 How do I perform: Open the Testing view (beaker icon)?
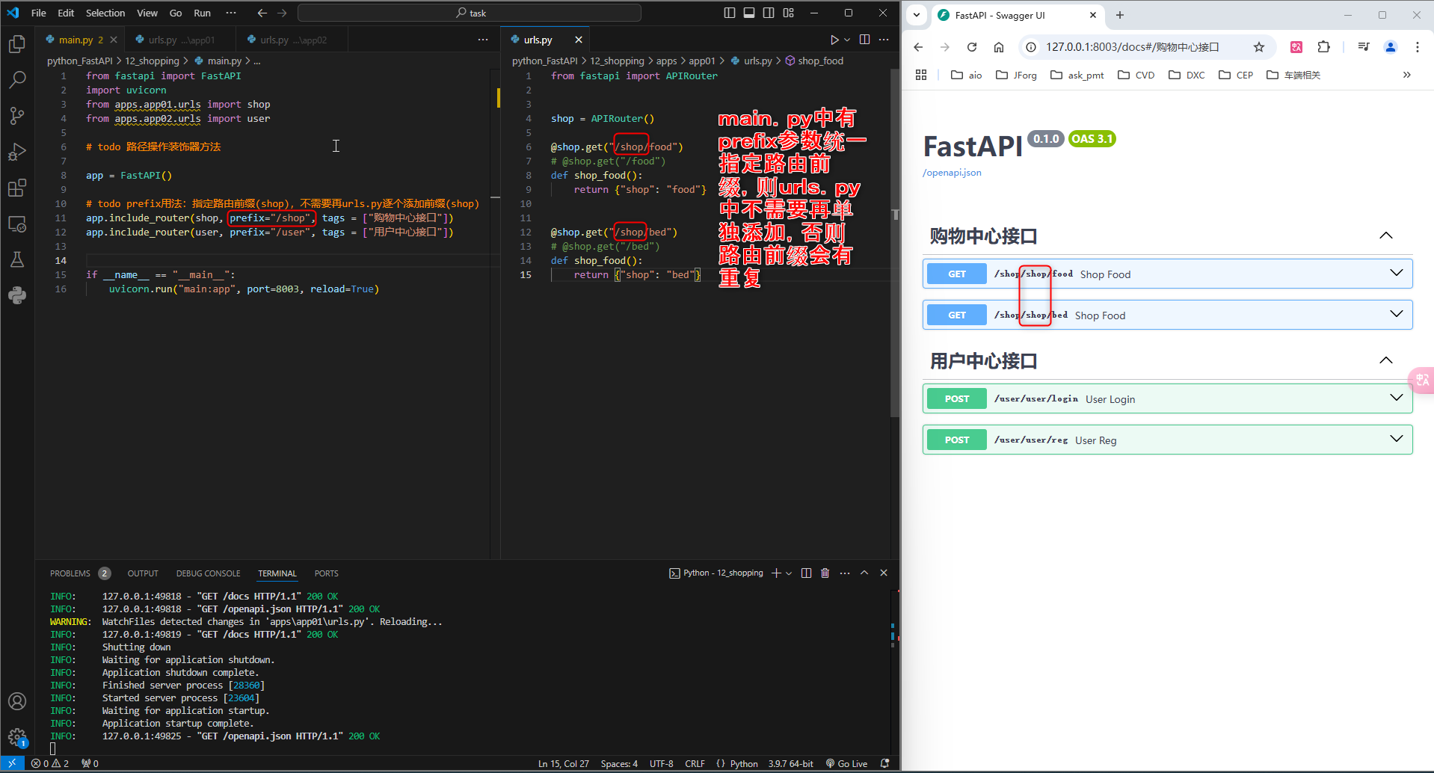pyautogui.click(x=17, y=259)
